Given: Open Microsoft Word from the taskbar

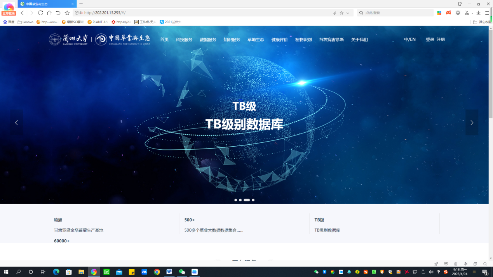Looking at the screenshot, I should click(169, 272).
